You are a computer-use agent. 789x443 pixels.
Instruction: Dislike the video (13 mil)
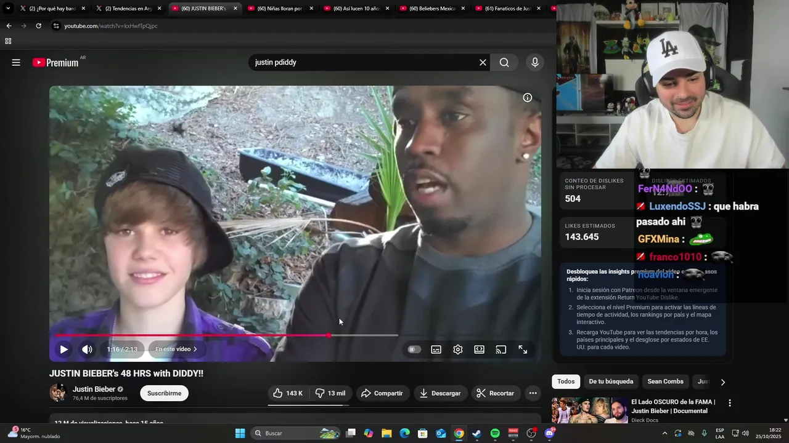pyautogui.click(x=330, y=393)
